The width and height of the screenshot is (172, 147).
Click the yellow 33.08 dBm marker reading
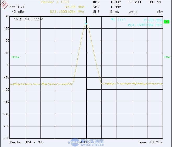(74, 7)
